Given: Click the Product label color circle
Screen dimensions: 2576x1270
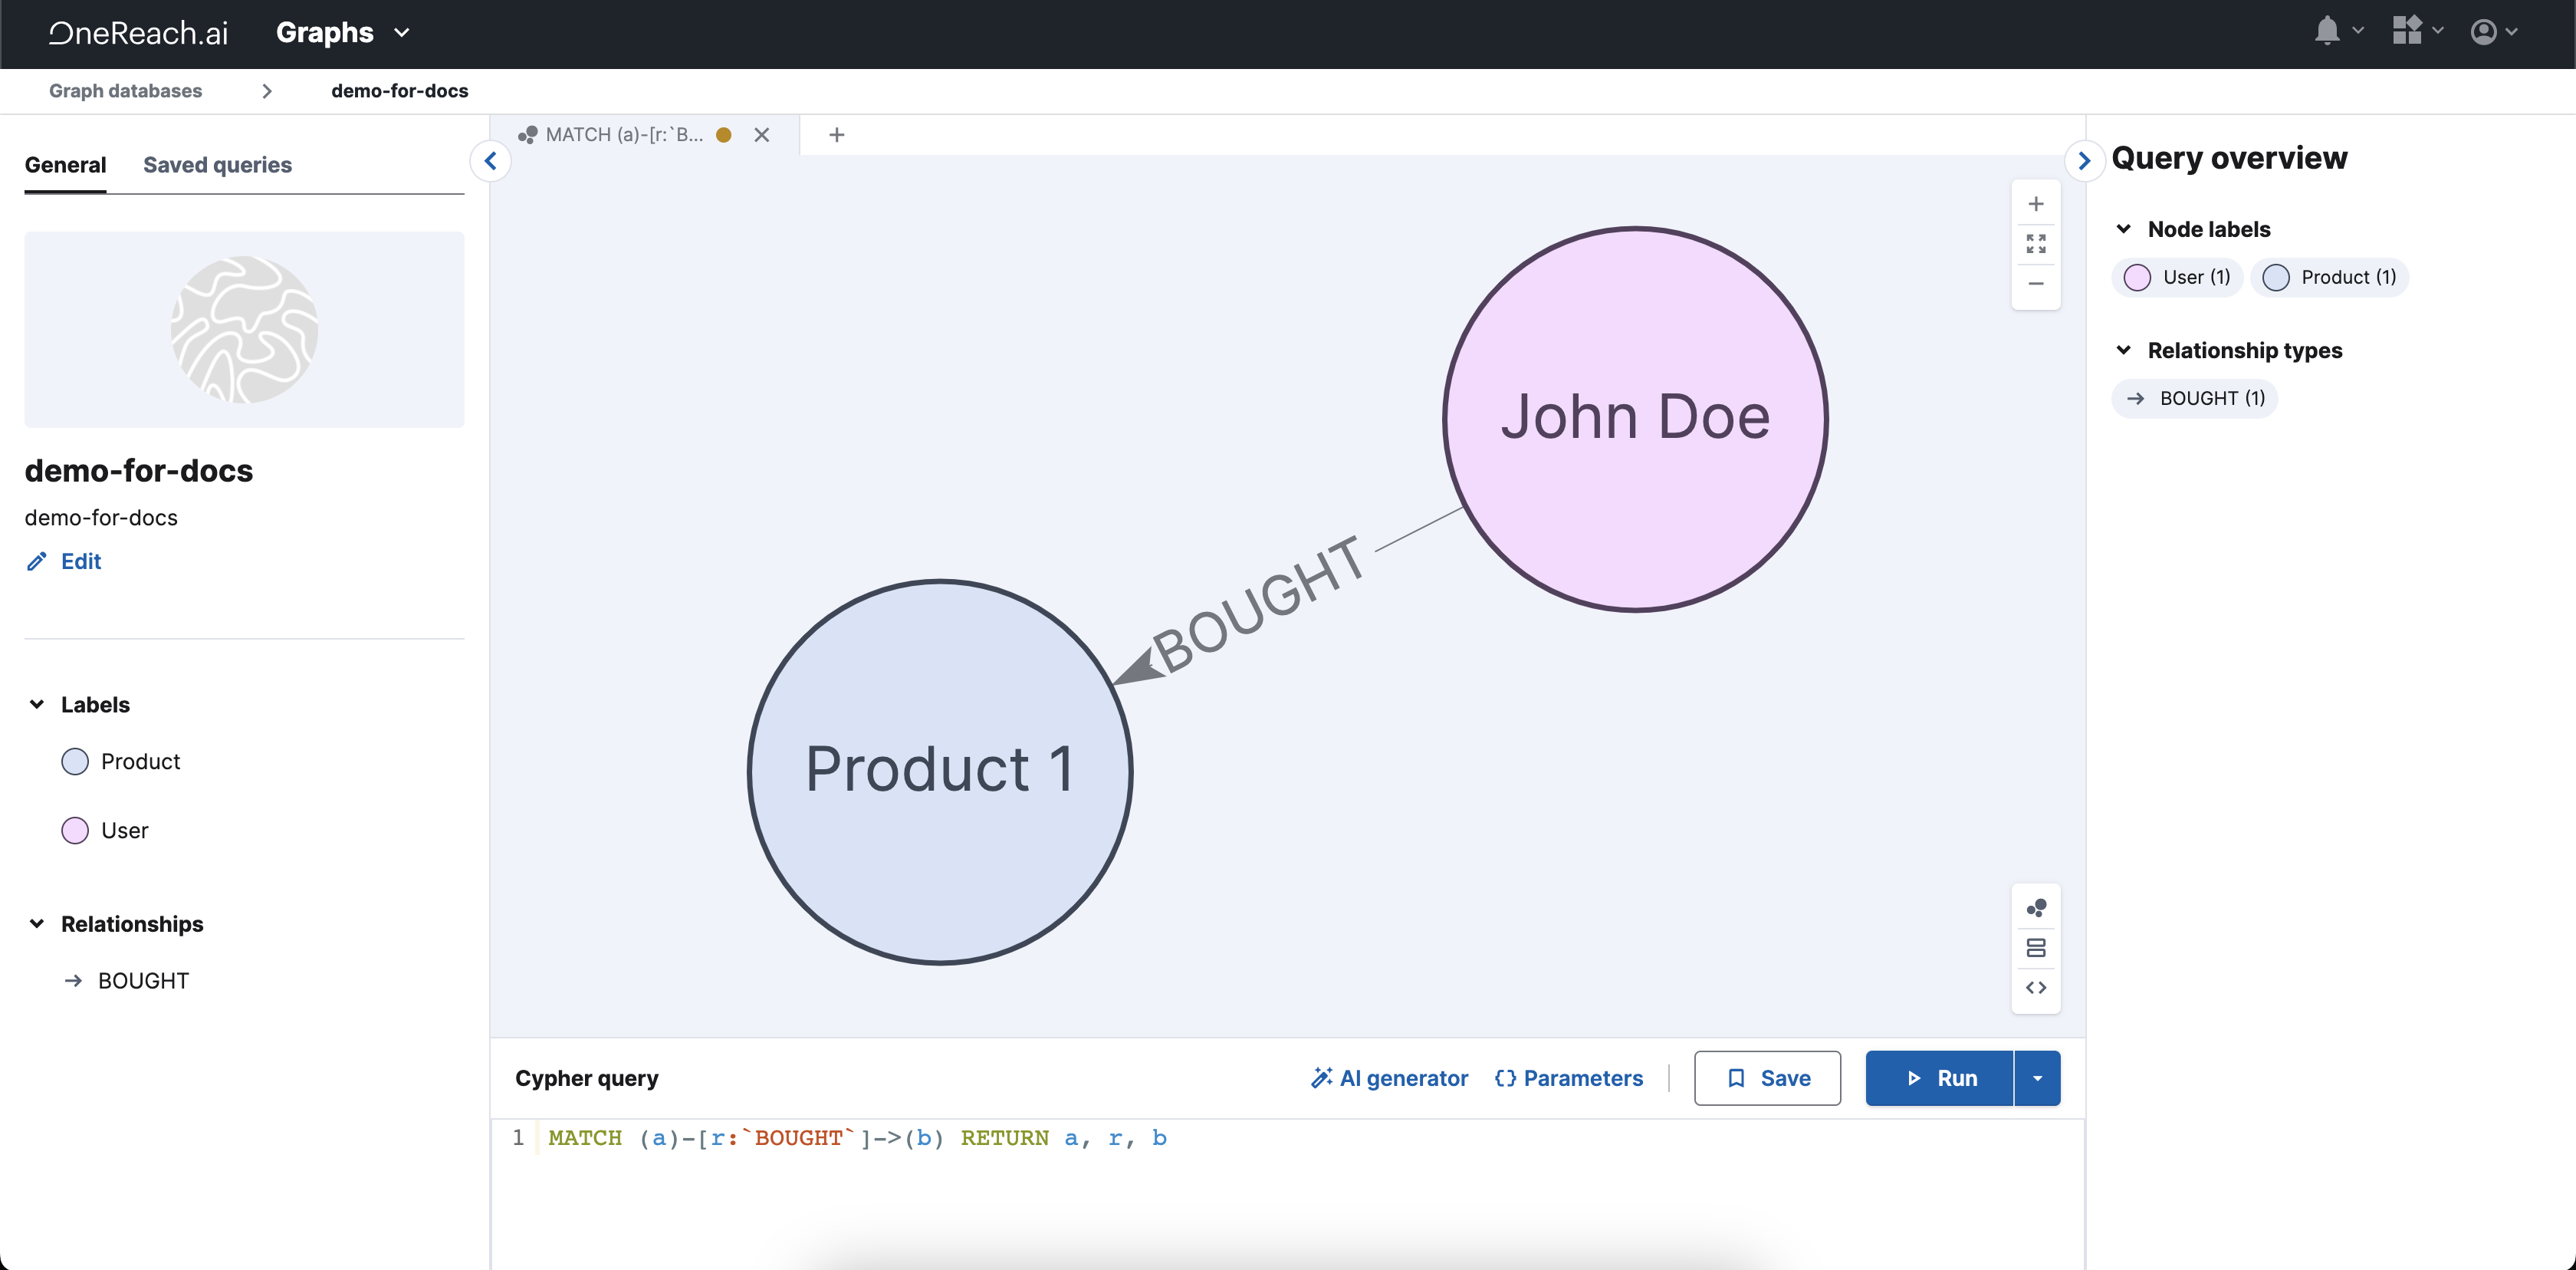Looking at the screenshot, I should pyautogui.click(x=75, y=762).
